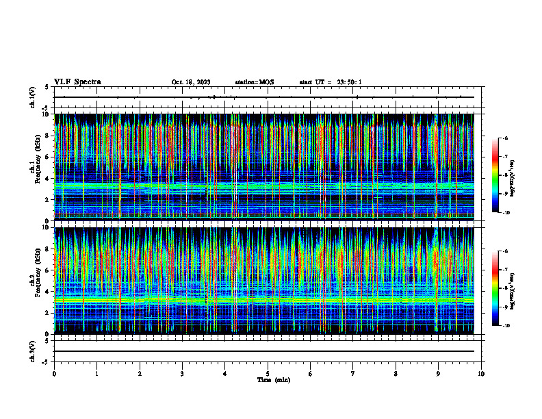Click the "VLF Spectra" plot title

click(x=77, y=82)
